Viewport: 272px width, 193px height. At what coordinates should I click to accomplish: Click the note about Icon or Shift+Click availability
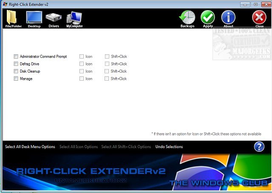tap(206, 134)
